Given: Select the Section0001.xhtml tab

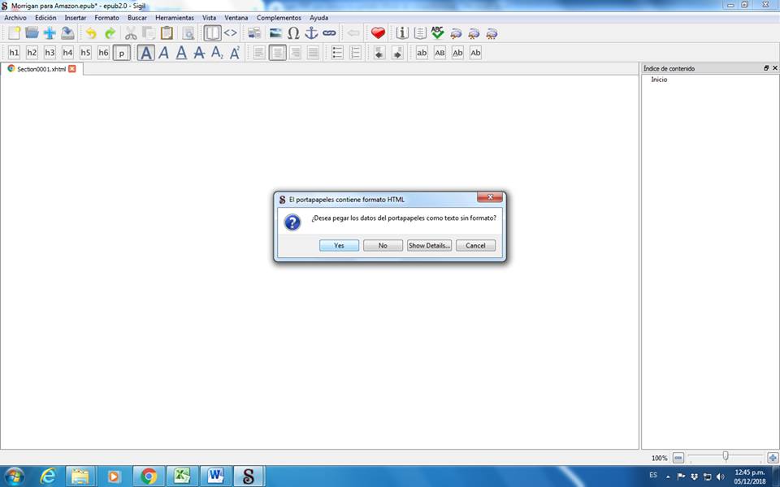Looking at the screenshot, I should click(41, 69).
